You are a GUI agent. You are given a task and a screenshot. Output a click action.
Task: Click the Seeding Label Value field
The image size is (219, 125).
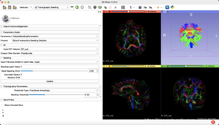pos(59,67)
